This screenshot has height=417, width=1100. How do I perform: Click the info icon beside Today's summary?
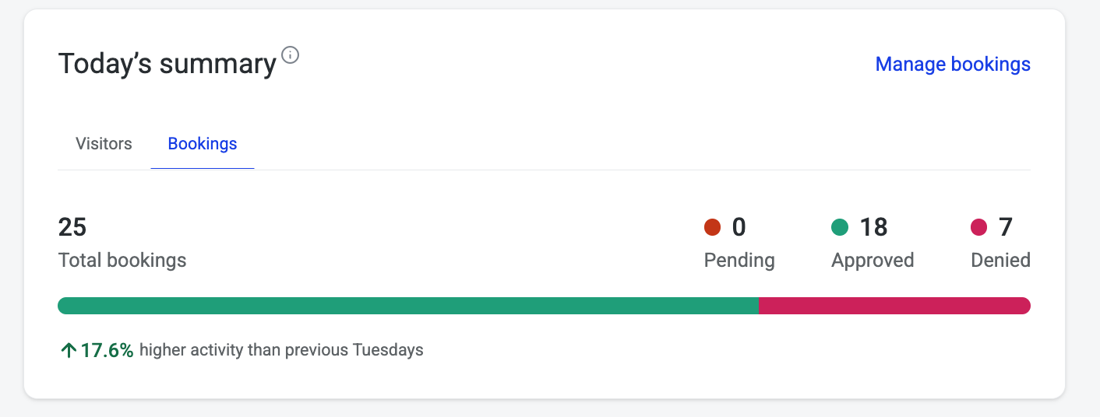coord(291,55)
